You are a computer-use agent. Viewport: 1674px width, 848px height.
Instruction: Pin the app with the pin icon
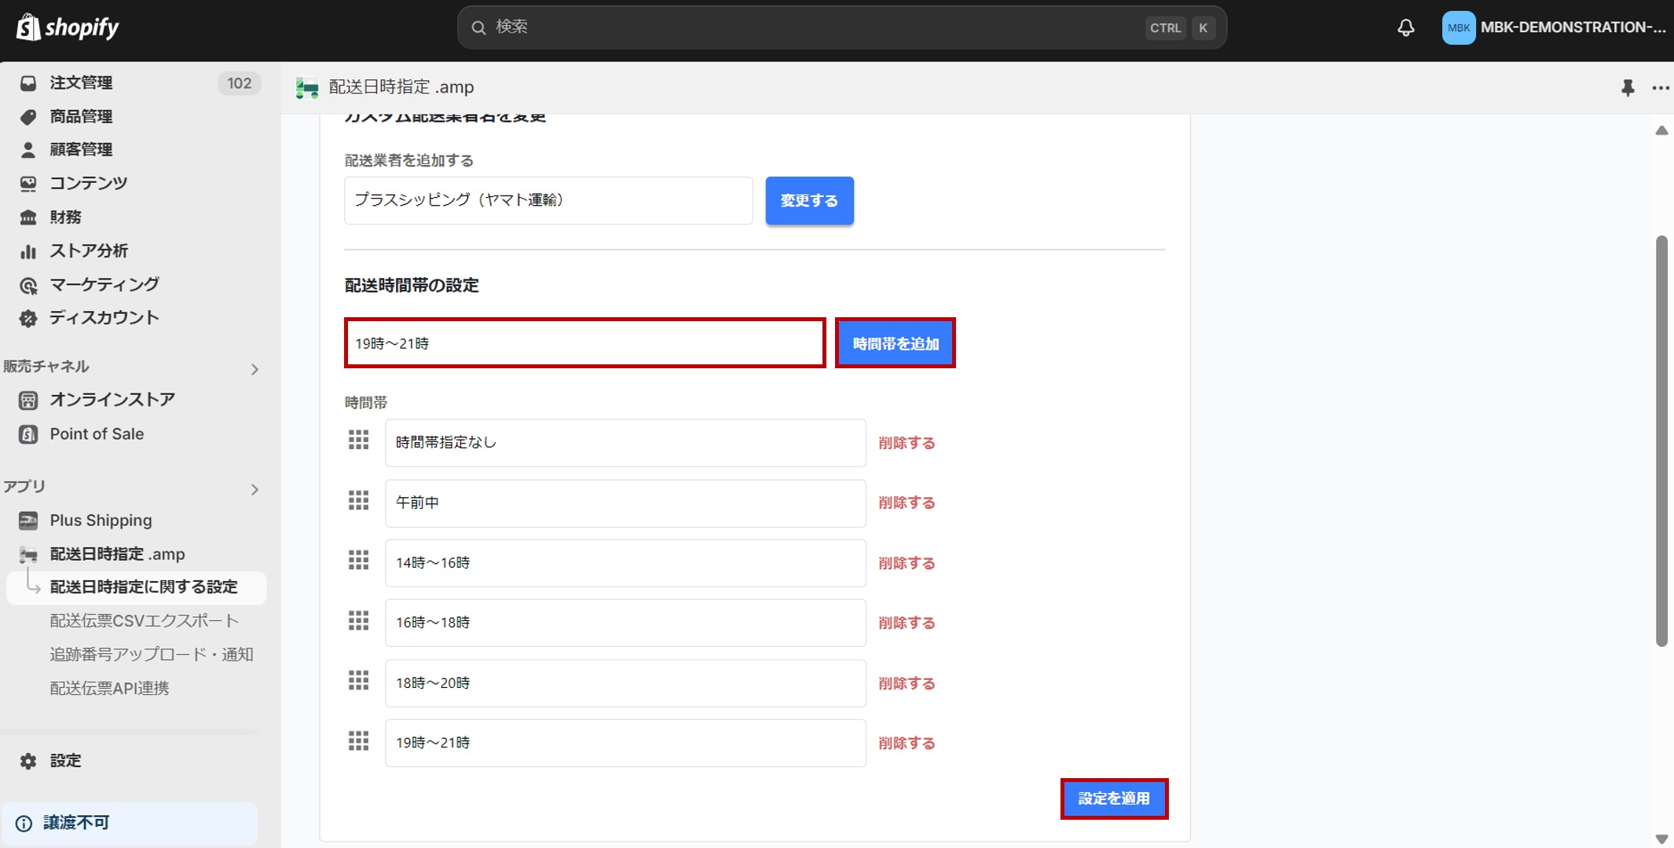[1628, 87]
